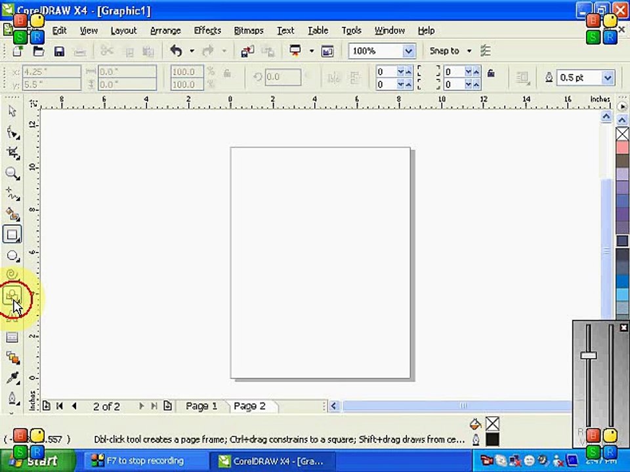Open the 100% zoom level dropdown
630x472 pixels.
pos(408,51)
